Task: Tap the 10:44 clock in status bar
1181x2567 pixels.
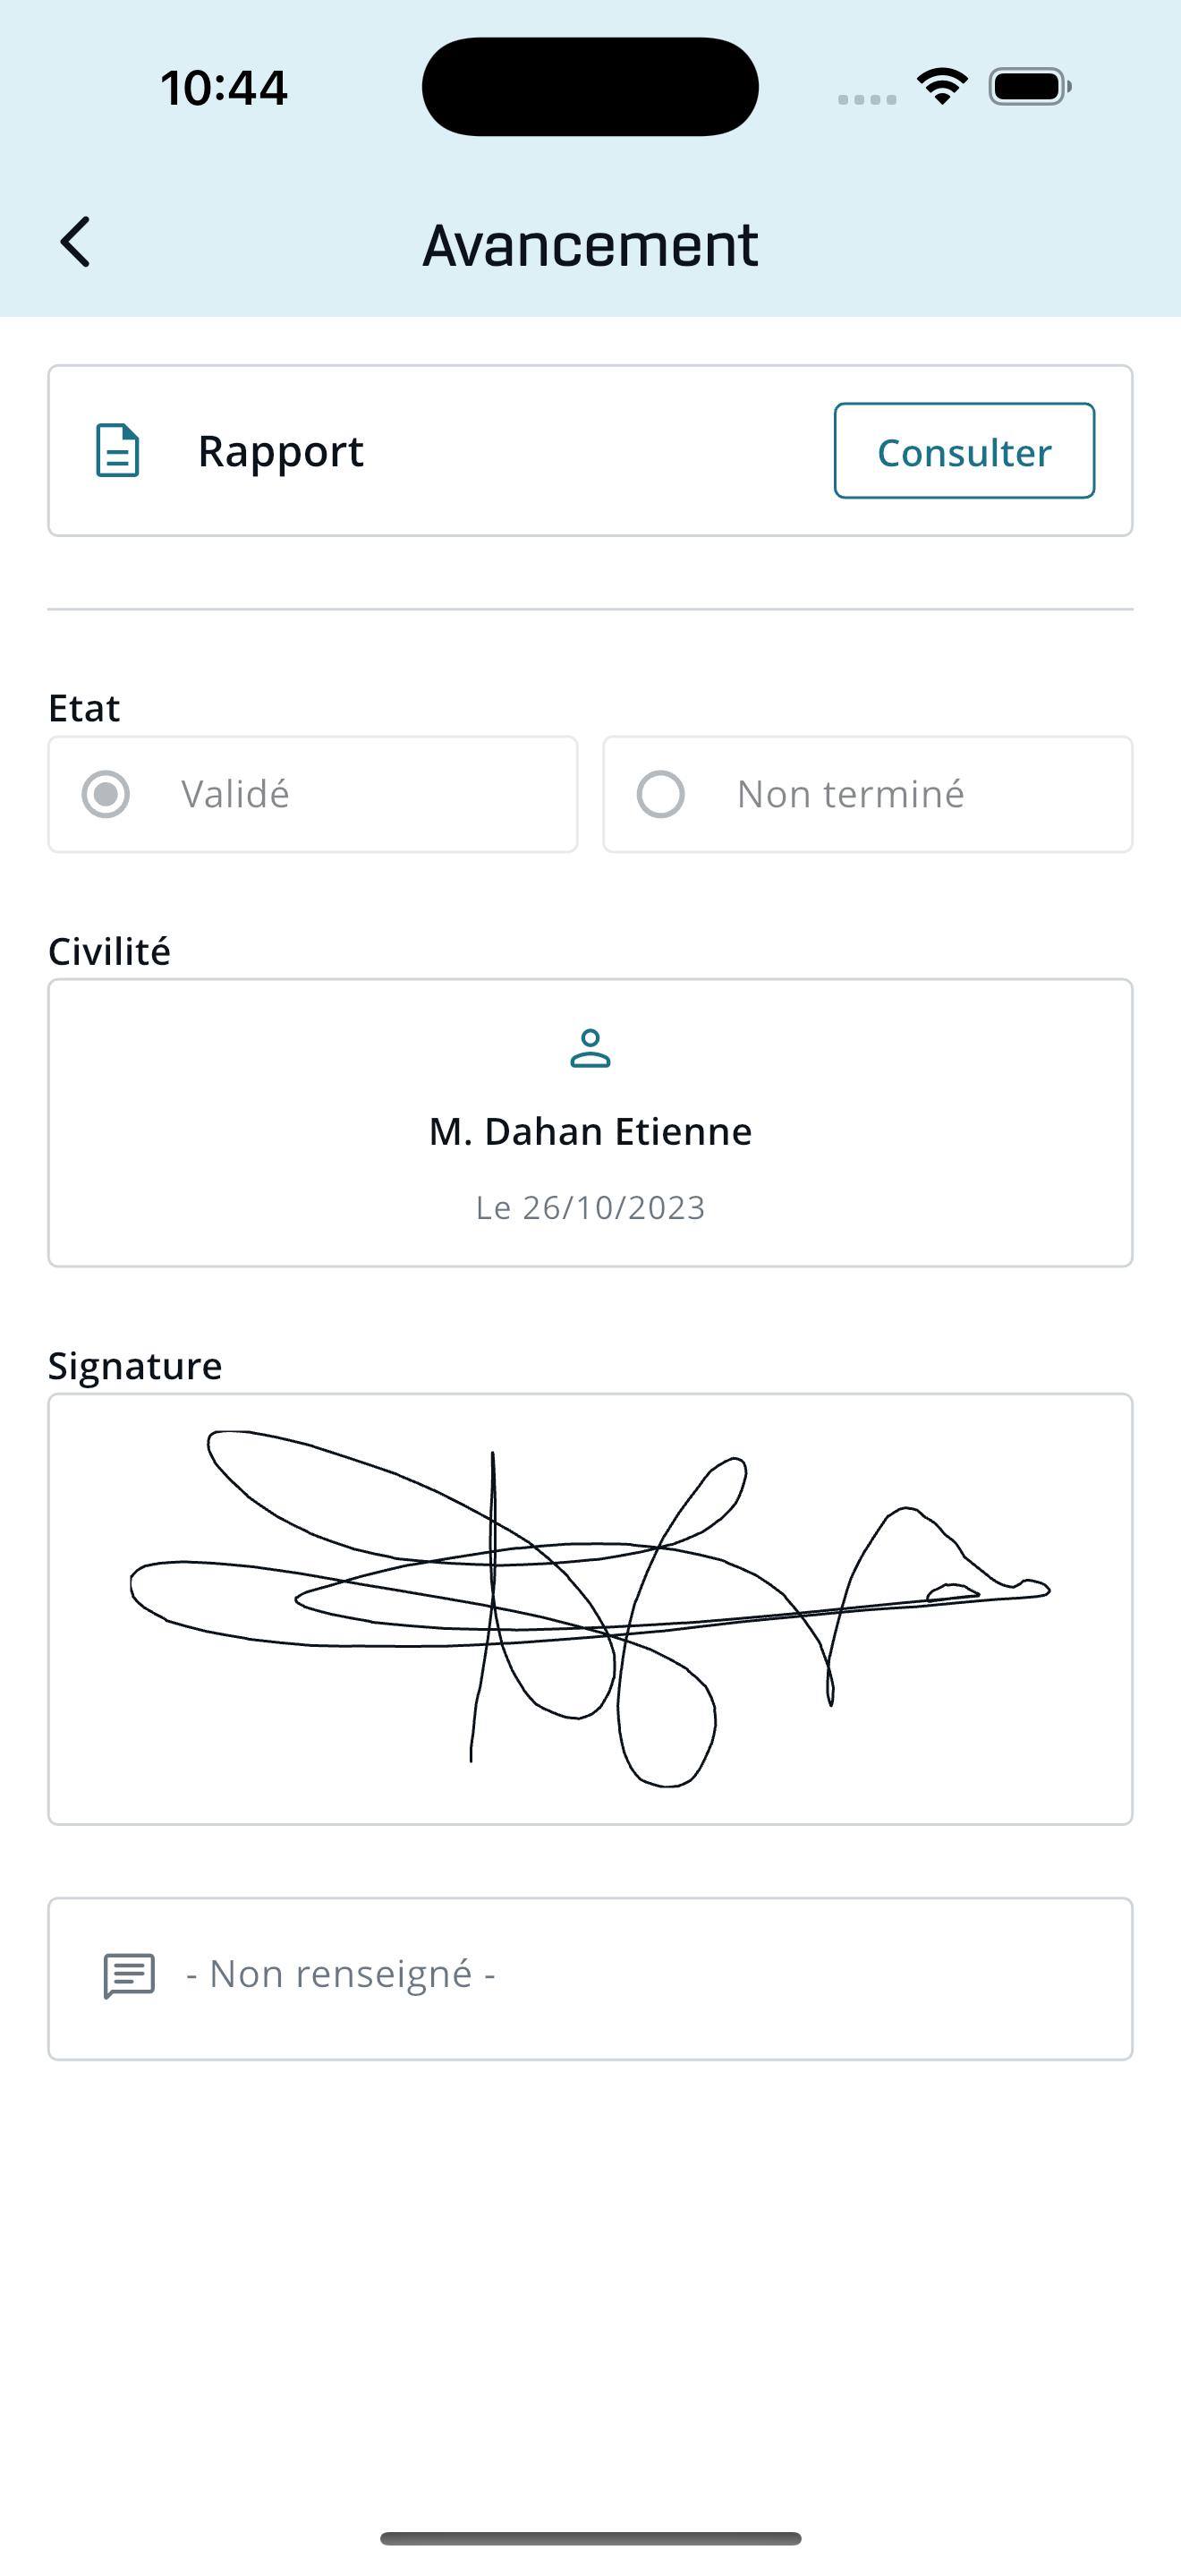Action: [x=224, y=88]
